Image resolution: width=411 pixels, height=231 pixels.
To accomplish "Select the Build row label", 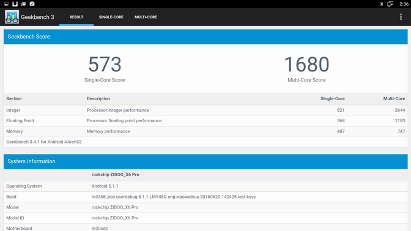I will [x=11, y=197].
